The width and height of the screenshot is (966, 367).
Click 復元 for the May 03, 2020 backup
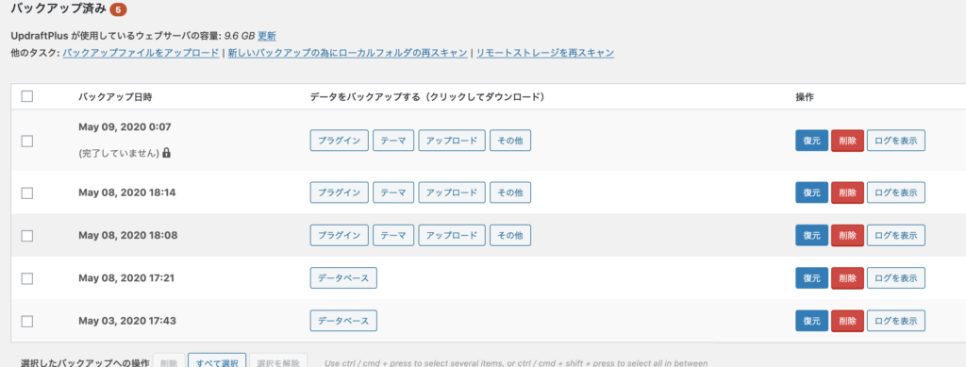tap(812, 321)
